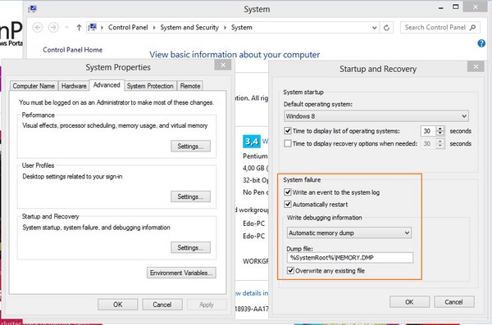
Task: Click the Back arrow in System window
Action: tap(38, 28)
